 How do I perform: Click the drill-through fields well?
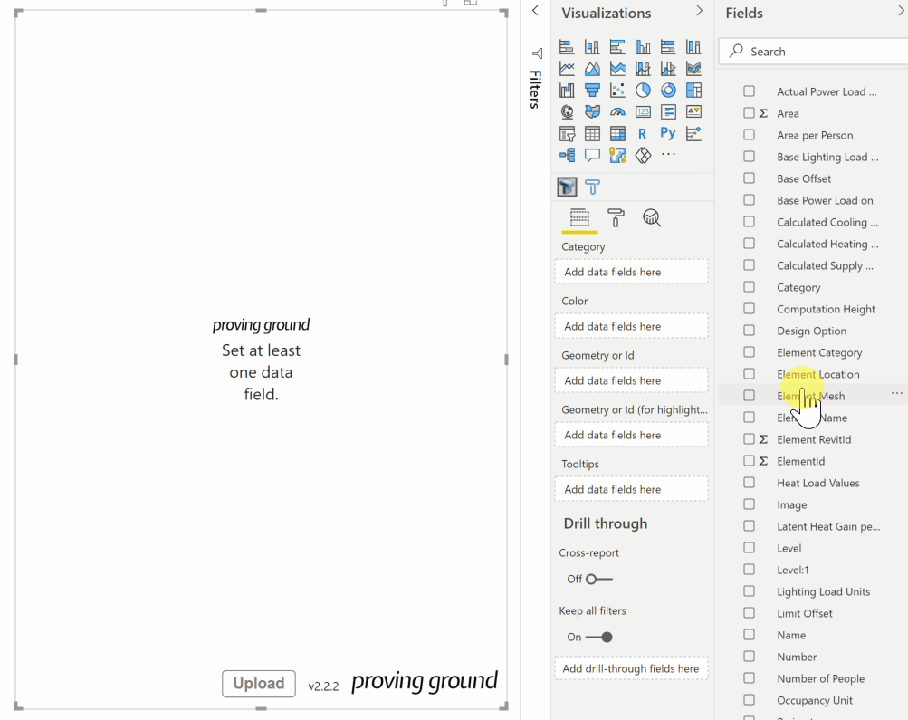click(631, 668)
